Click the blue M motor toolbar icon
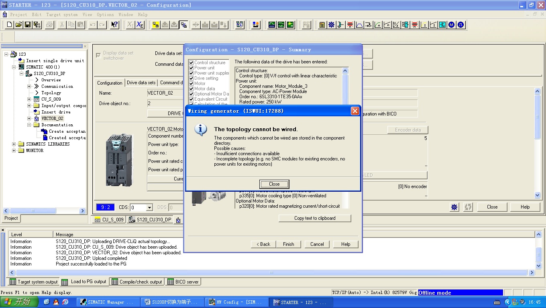The image size is (546, 308). tap(452, 25)
